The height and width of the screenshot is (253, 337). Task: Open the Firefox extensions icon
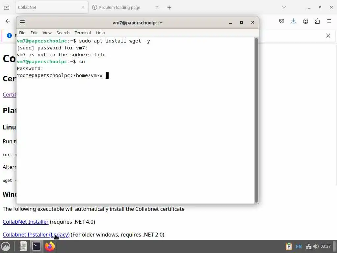point(317,21)
